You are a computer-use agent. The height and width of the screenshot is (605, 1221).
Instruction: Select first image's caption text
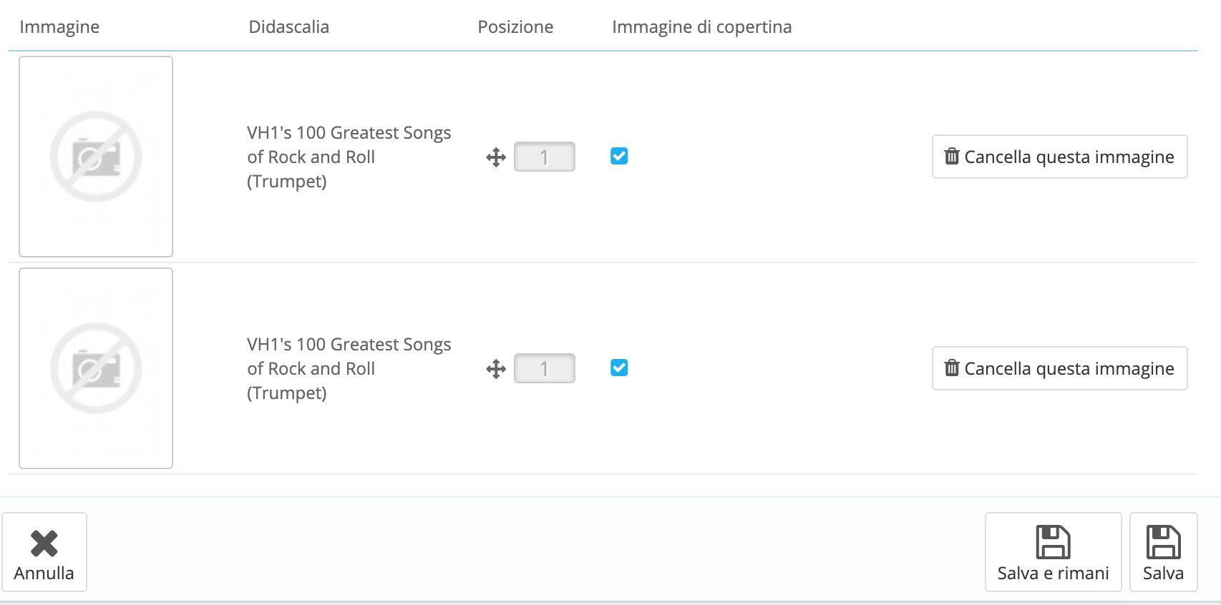click(349, 157)
